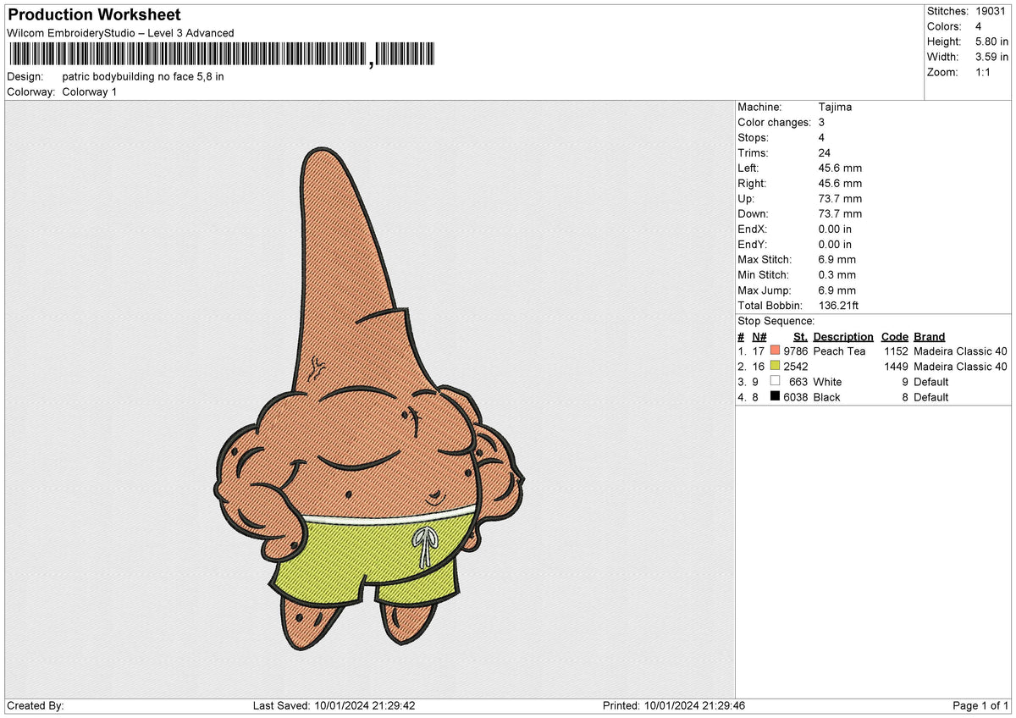Click the Right value 45.6 mm
1016x718 pixels.
coord(840,183)
